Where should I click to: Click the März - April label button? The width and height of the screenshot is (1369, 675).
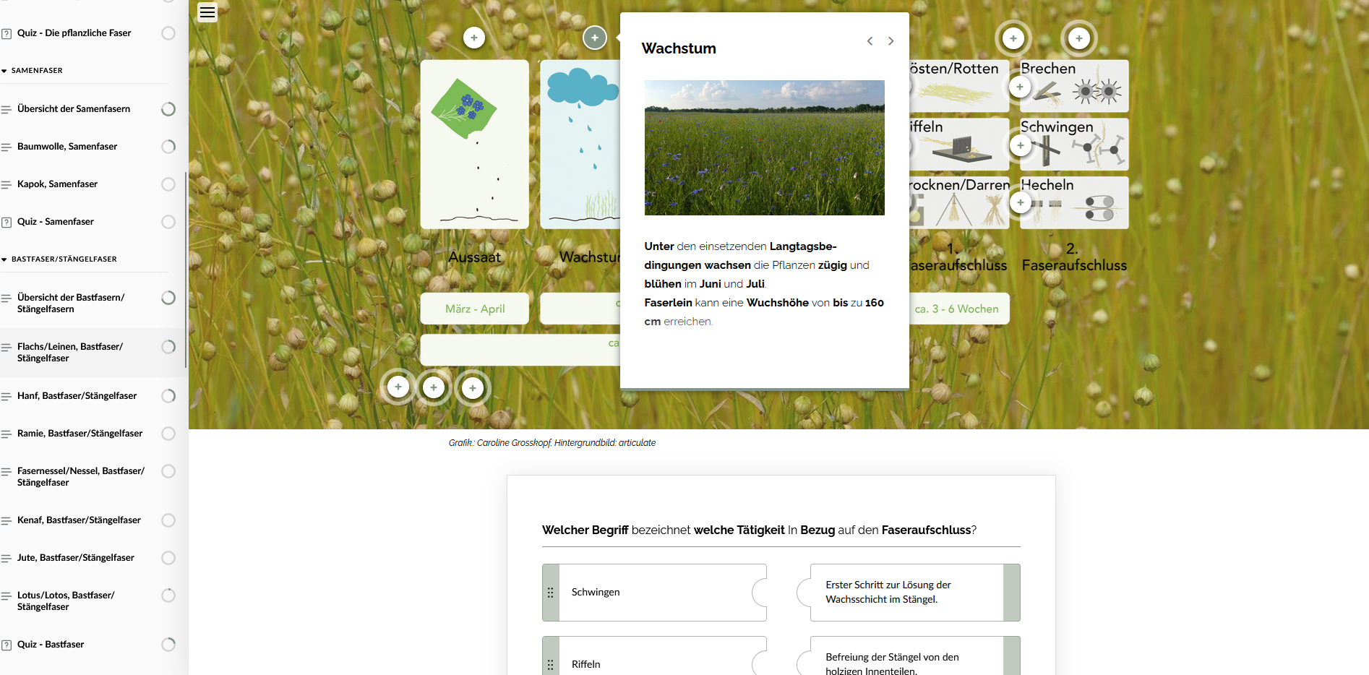[x=475, y=309]
